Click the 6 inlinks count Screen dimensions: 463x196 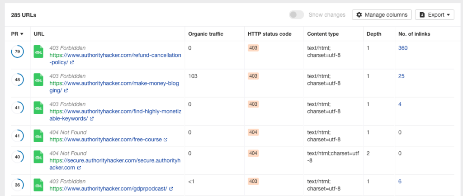pos(400,181)
